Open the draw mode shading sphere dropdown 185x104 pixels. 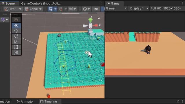pyautogui.click(x=86, y=9)
